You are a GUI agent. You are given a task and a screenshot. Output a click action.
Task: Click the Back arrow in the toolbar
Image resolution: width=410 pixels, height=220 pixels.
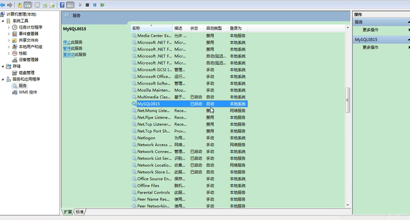[3, 5]
